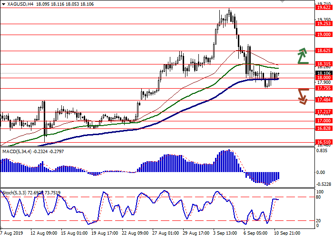Click the green upward arrow signal
This screenshot has width=333, height=237.
coord(303,56)
